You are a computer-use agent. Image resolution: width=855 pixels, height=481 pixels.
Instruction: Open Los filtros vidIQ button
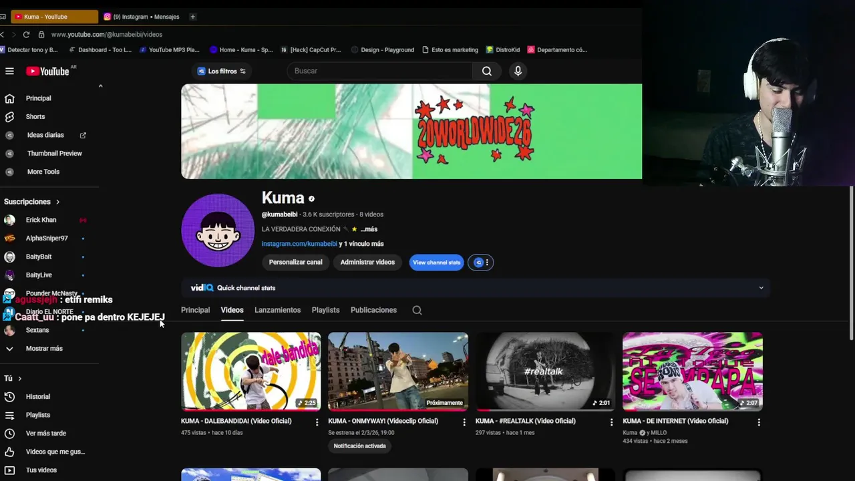222,71
